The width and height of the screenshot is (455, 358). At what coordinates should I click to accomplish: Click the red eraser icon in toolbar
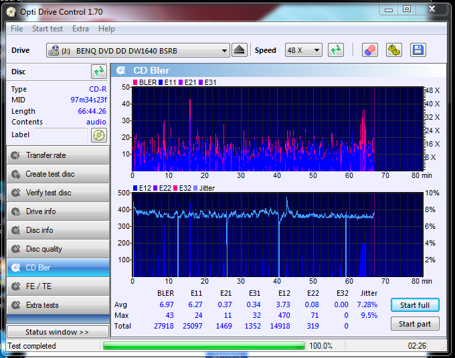point(369,50)
